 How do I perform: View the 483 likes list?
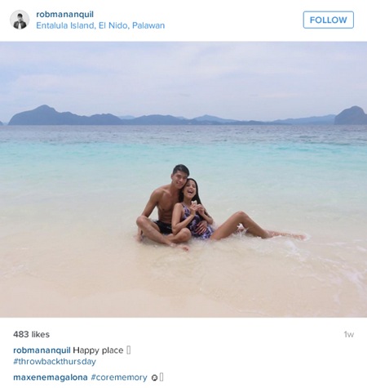click(x=31, y=334)
